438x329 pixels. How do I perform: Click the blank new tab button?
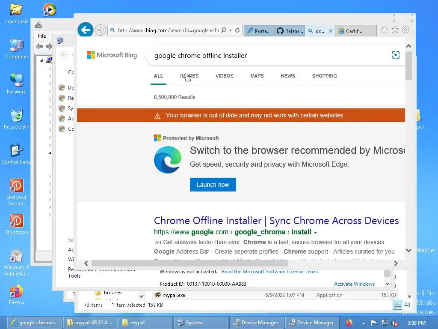[x=371, y=31]
